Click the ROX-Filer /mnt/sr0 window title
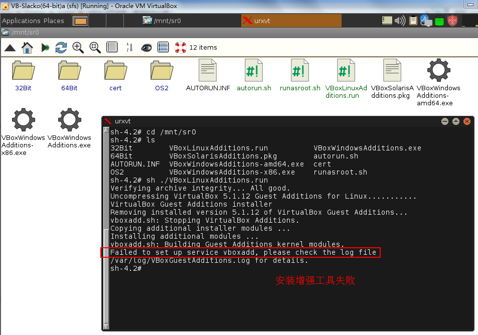The image size is (478, 335). tap(25, 32)
